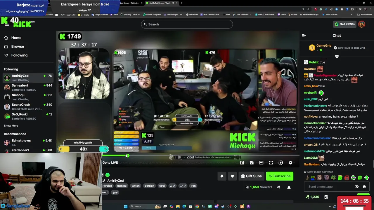Click GameGrip top gifter name
374x210 pixels.
pos(324,46)
